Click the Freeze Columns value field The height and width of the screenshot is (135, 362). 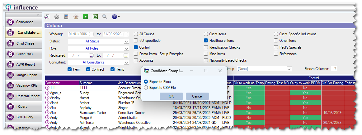(334, 69)
